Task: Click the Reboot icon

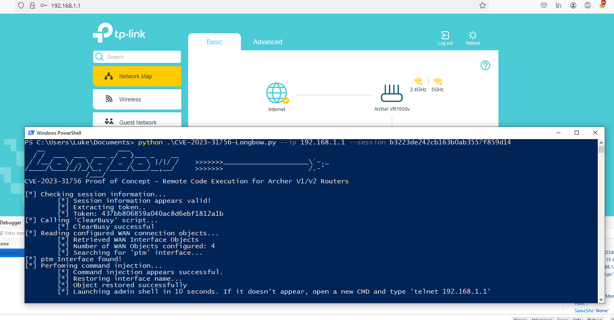Action: coord(473,35)
